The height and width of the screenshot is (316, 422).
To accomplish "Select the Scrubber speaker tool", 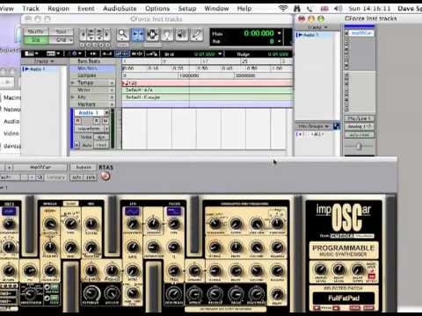I will click(x=182, y=34).
